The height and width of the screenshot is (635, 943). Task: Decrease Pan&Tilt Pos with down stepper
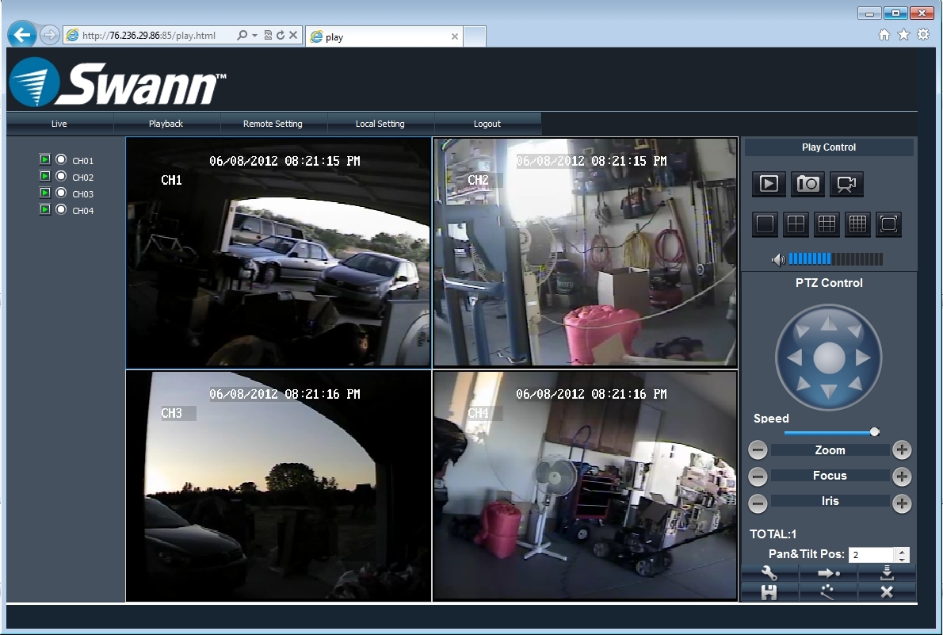click(903, 559)
